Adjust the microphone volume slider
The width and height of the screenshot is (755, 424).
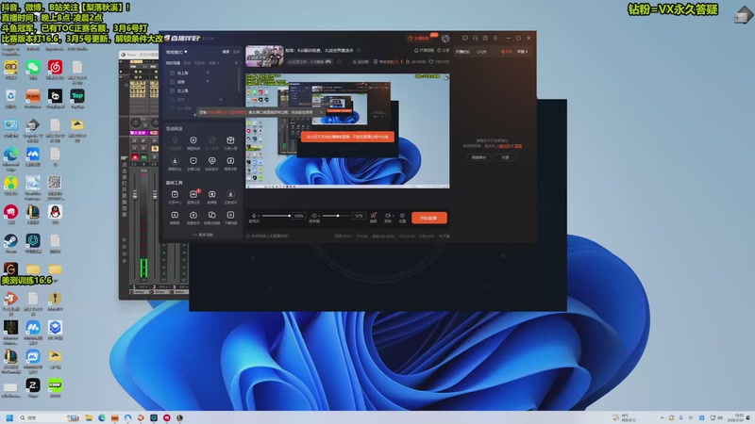(x=276, y=216)
